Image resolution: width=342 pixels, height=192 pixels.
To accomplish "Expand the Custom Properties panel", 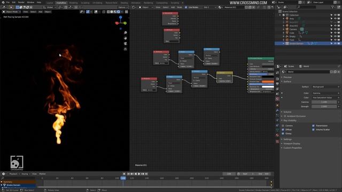I will coord(292,148).
